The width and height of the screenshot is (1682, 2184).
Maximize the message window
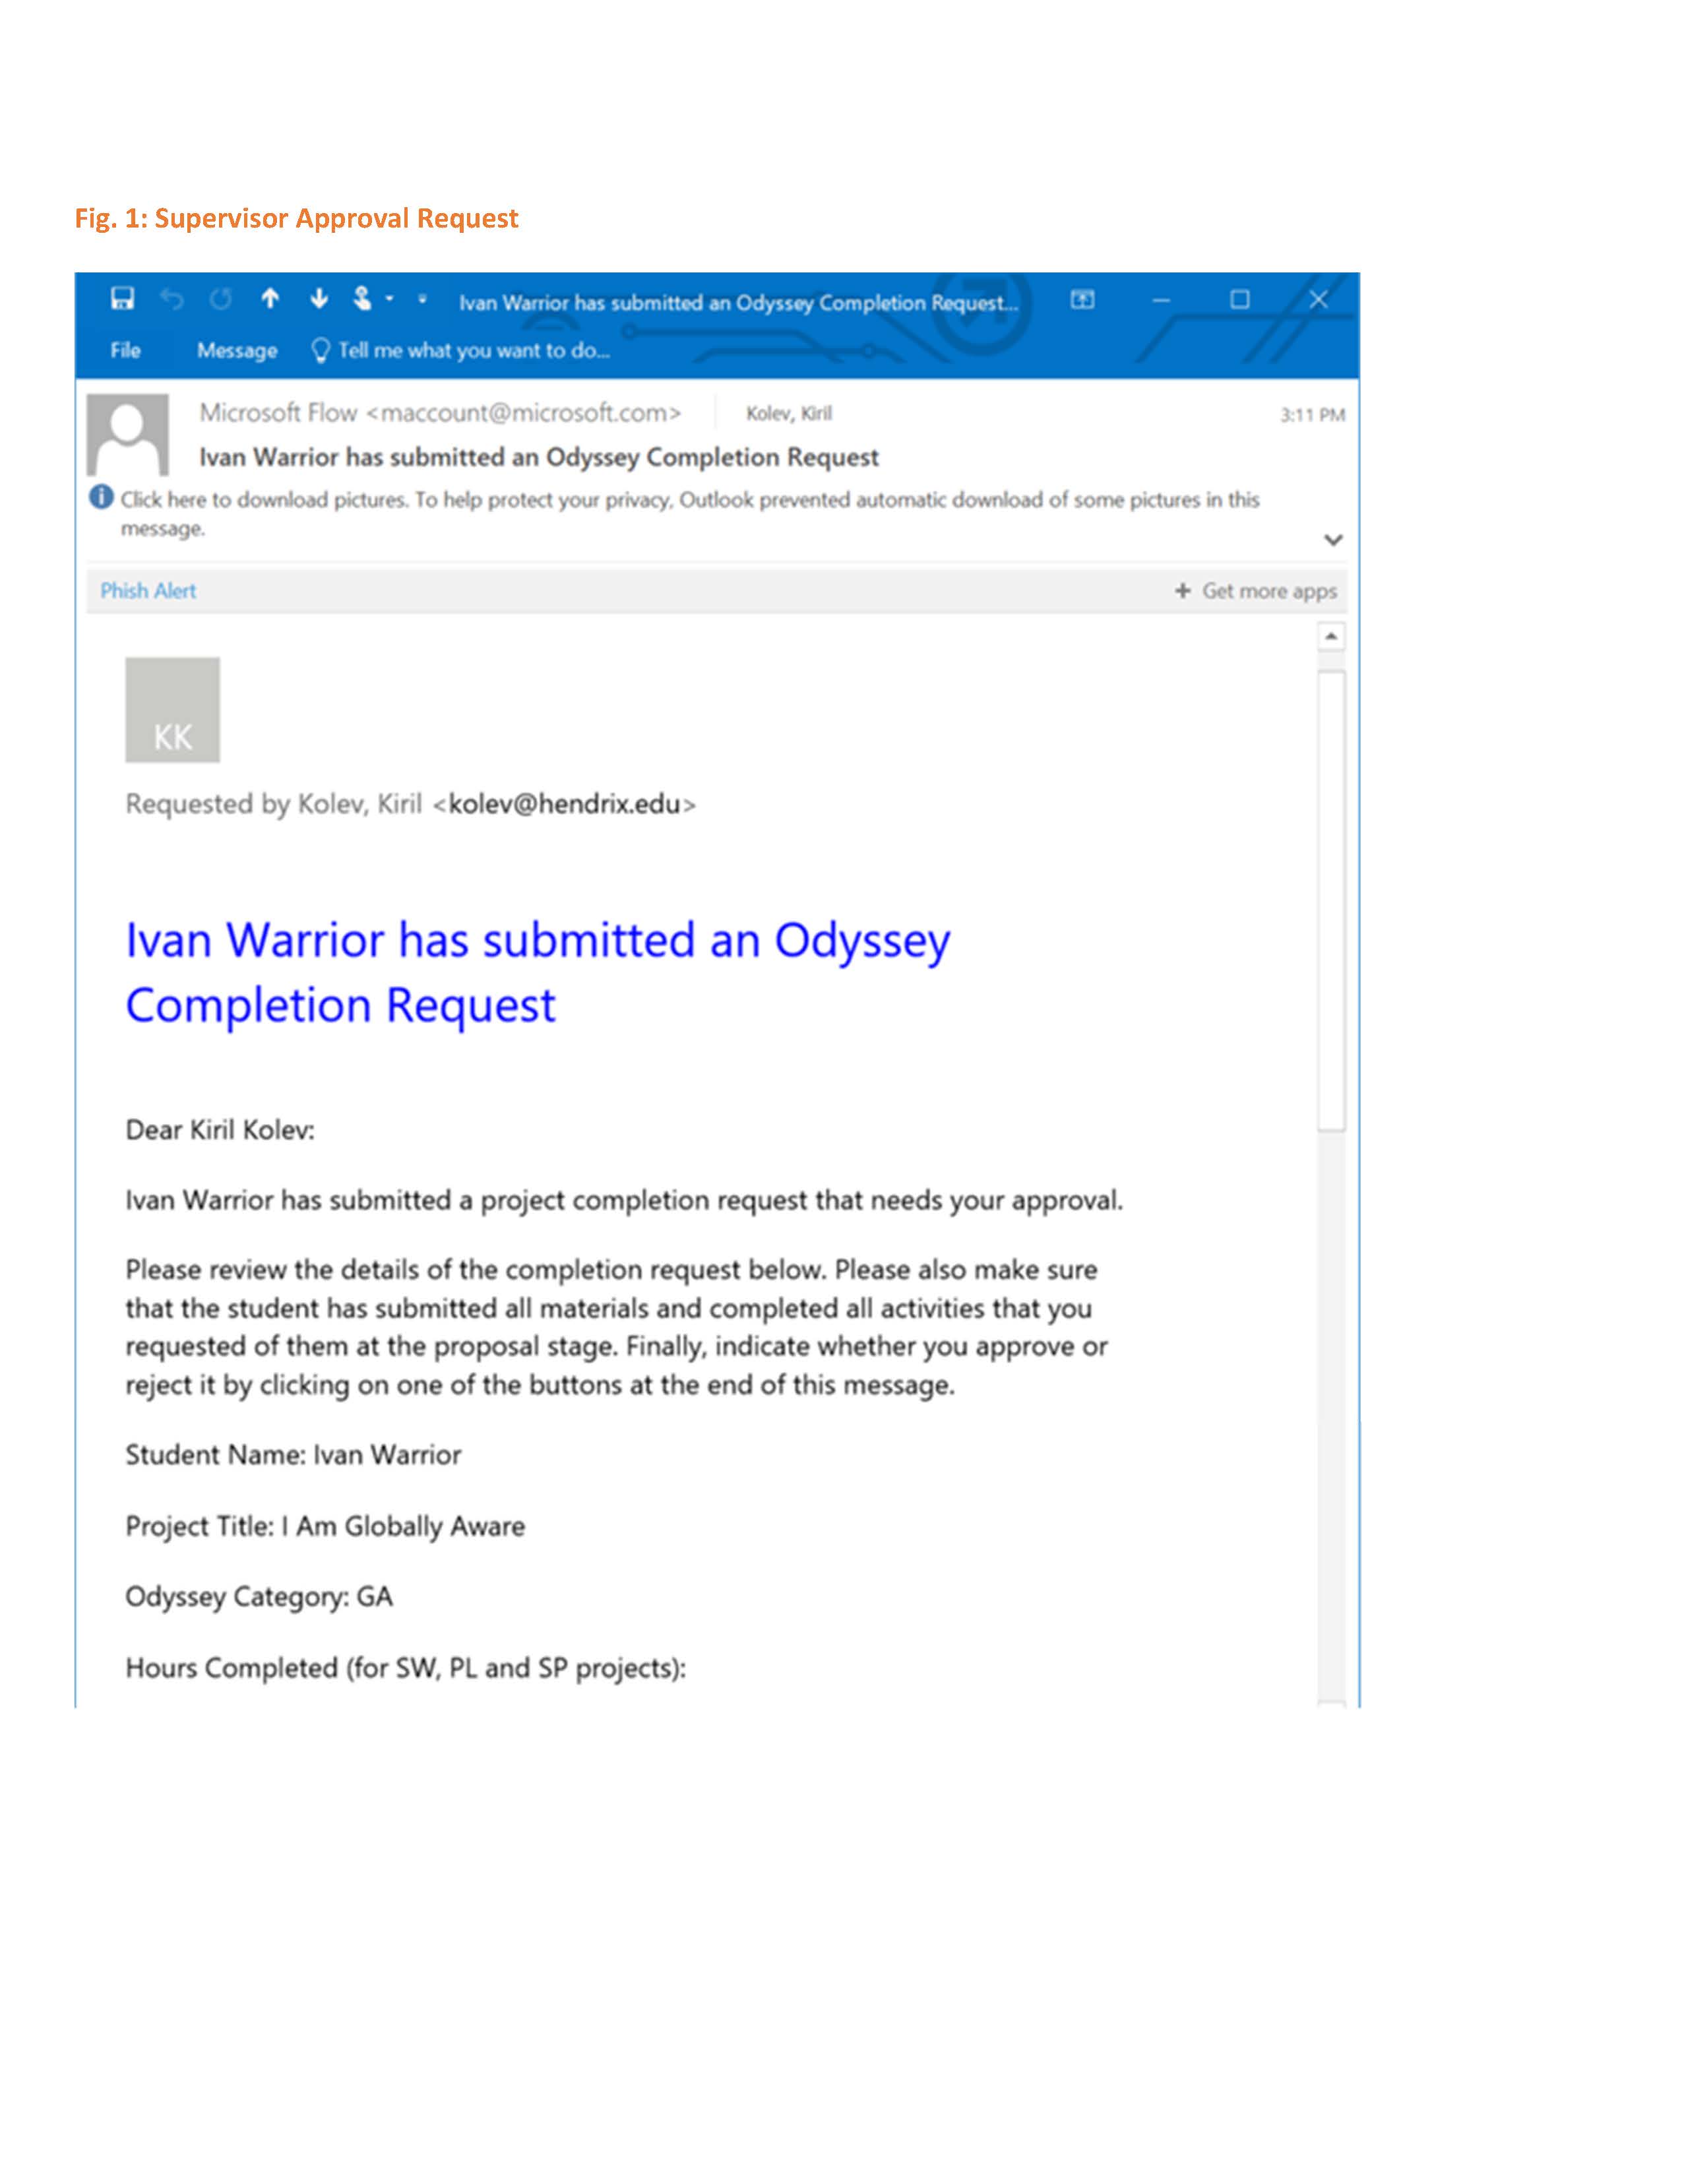[x=1240, y=299]
